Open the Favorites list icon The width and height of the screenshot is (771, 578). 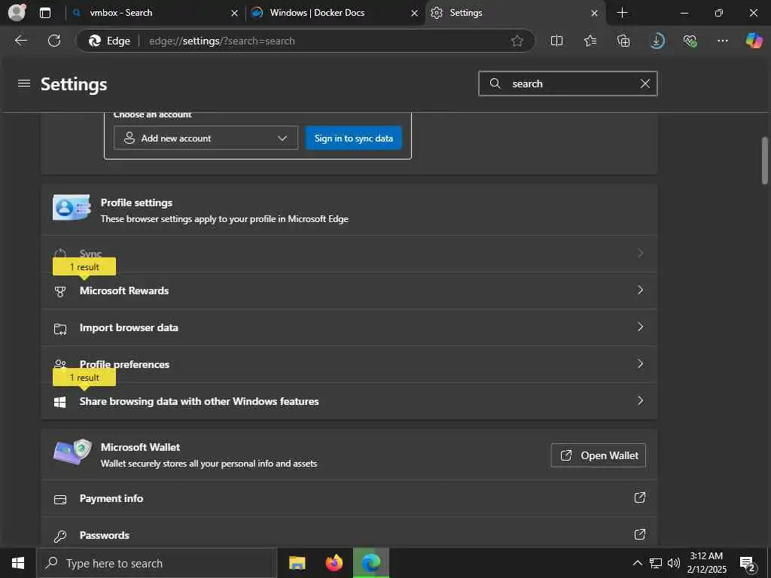[x=590, y=41]
